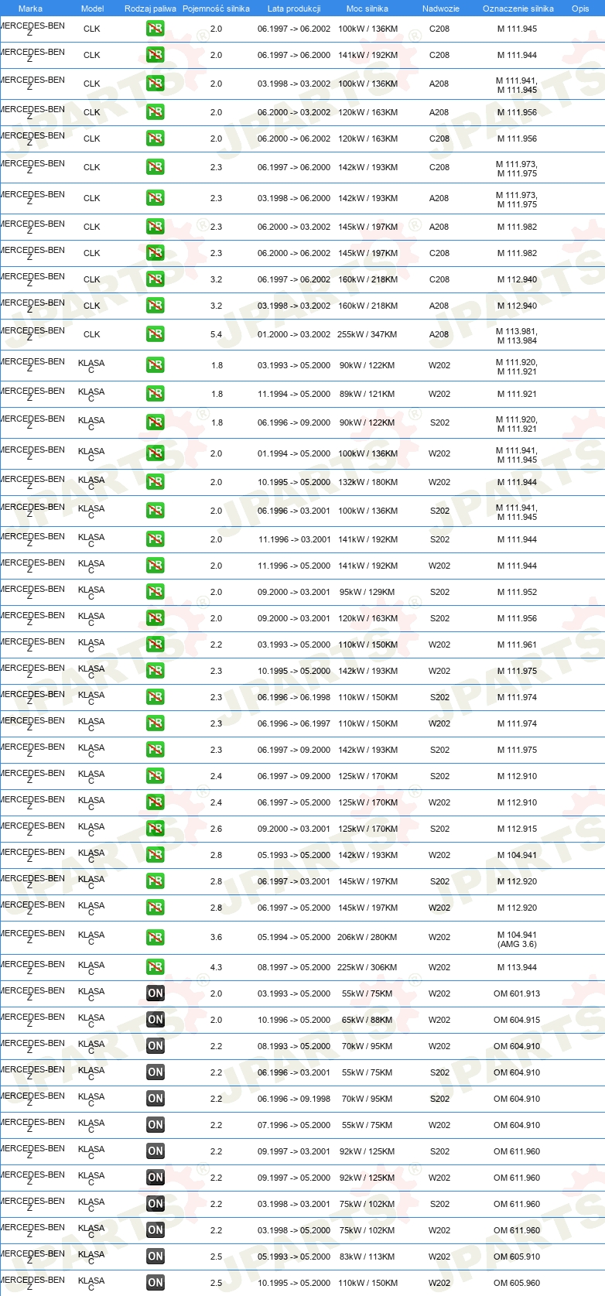The width and height of the screenshot is (605, 1296).
Task: Click diesel ON icon for 07.1996 OM 604.910 row
Action: [x=155, y=1126]
